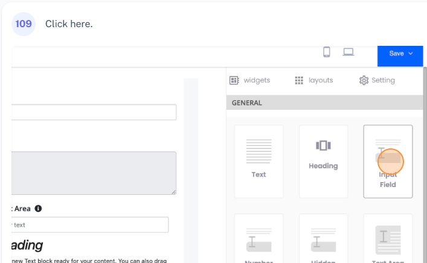The image size is (427, 263).
Task: Focus the large gray textarea
Action: [94, 173]
